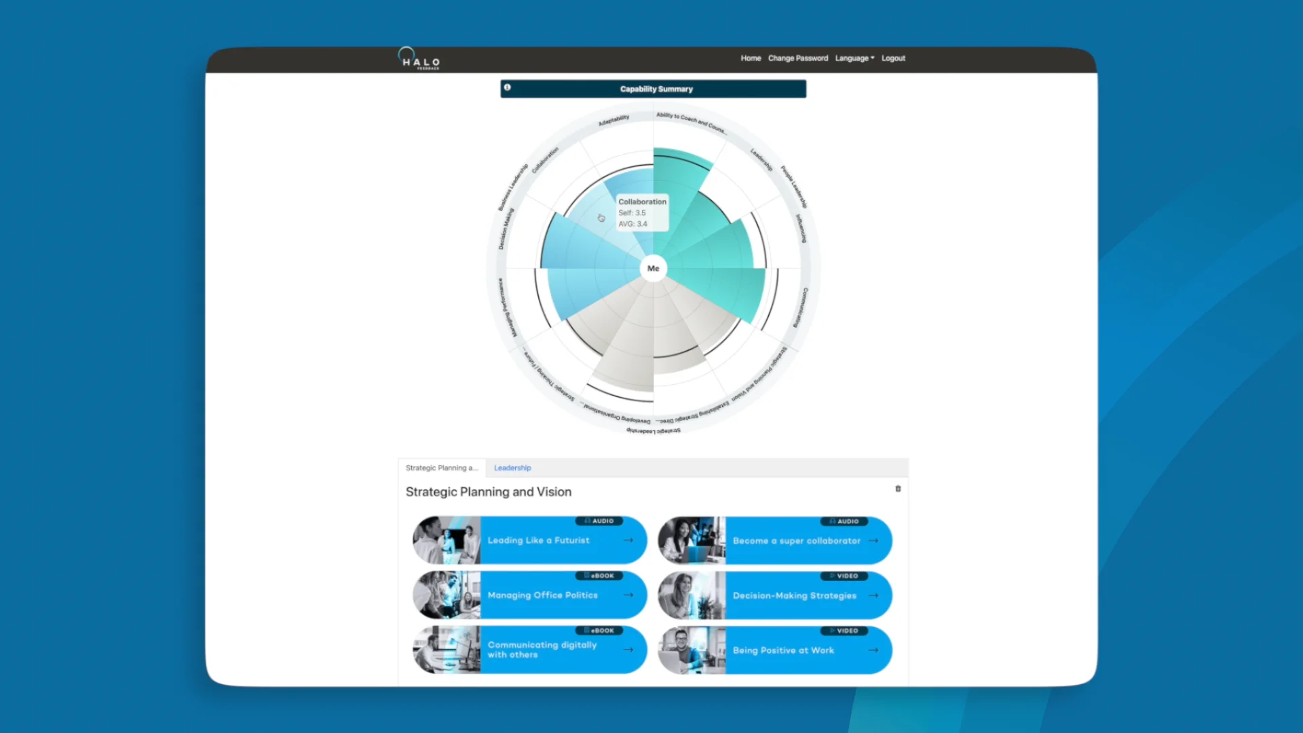Click the VIDEO badge on Decision-Making Strategies
Screen dimensions: 1303x733
(844, 576)
